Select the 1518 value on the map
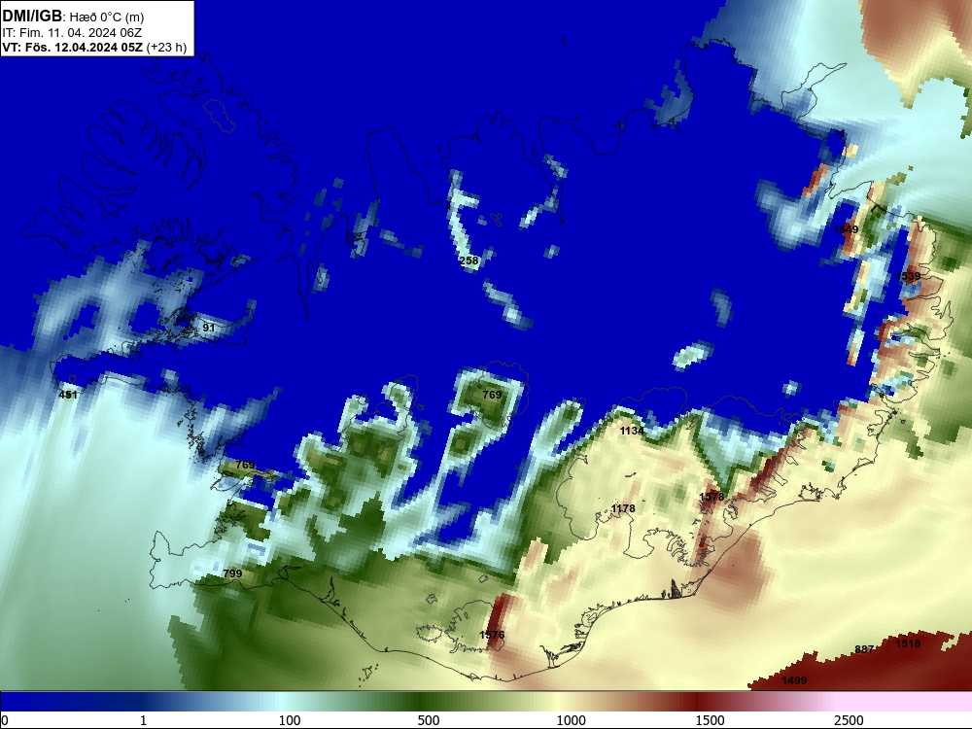 (908, 643)
